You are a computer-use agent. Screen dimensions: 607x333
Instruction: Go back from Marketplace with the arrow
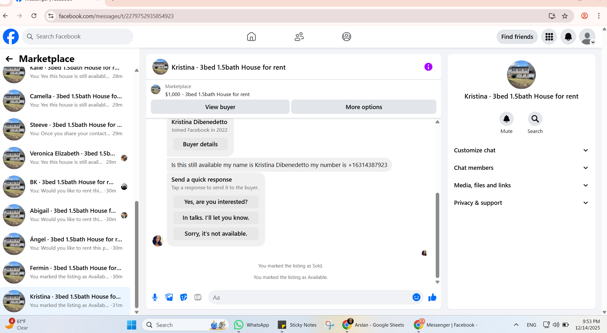pyautogui.click(x=9, y=59)
